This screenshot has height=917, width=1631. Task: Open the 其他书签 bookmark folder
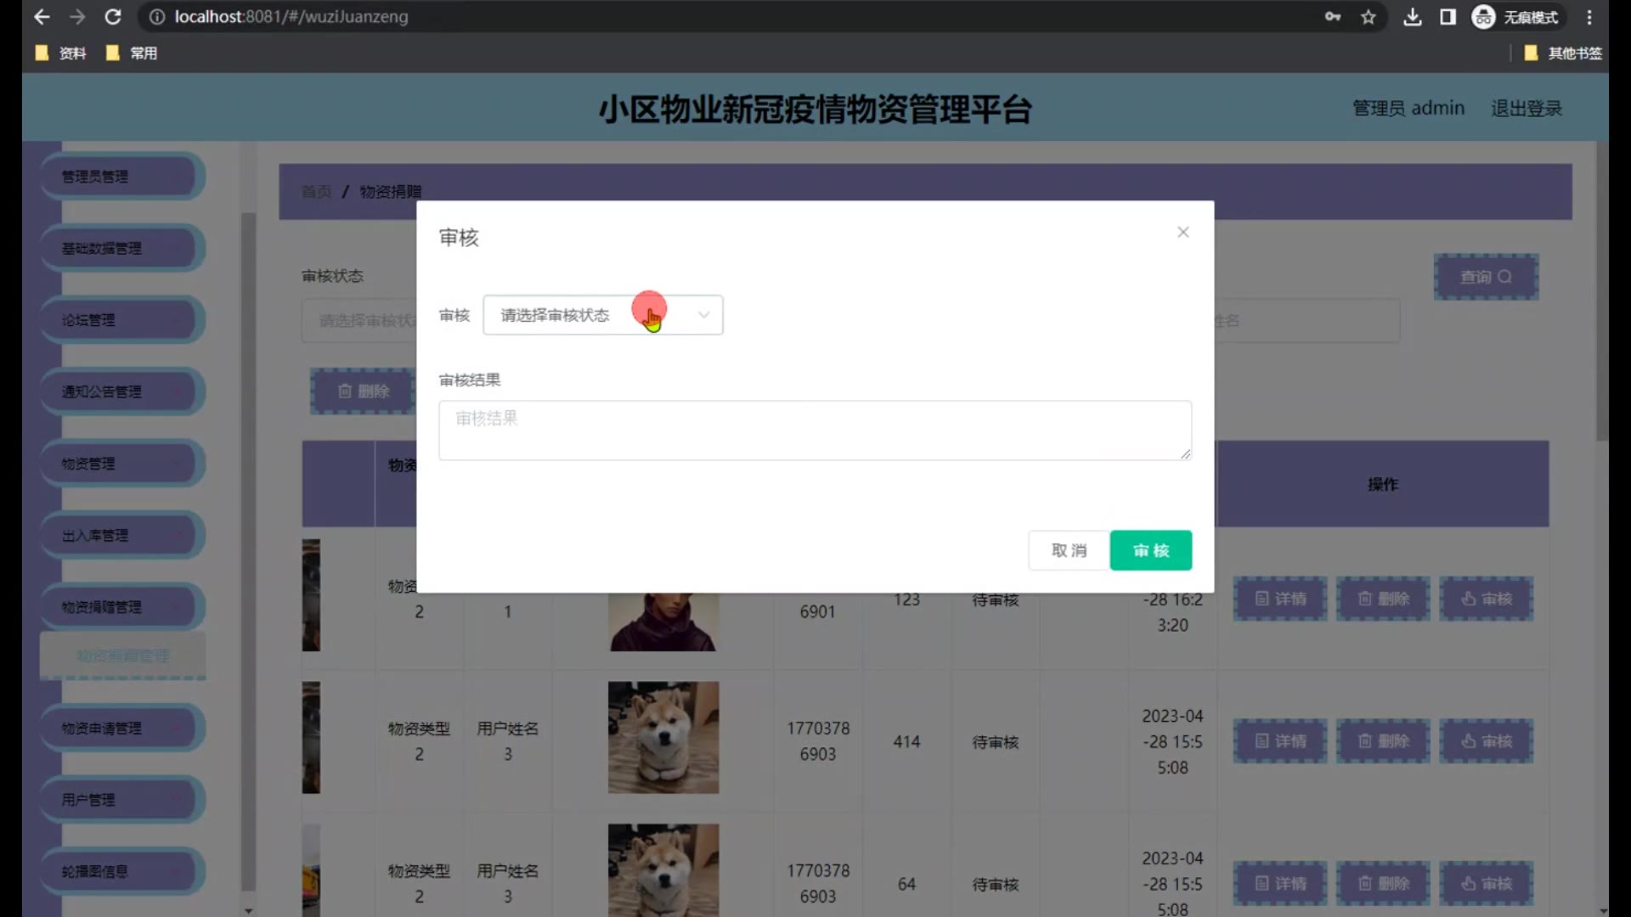(x=1563, y=53)
